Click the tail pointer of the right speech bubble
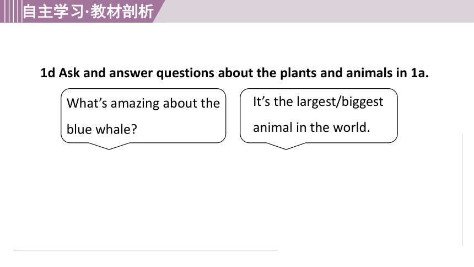The height and width of the screenshot is (267, 474). point(286,146)
